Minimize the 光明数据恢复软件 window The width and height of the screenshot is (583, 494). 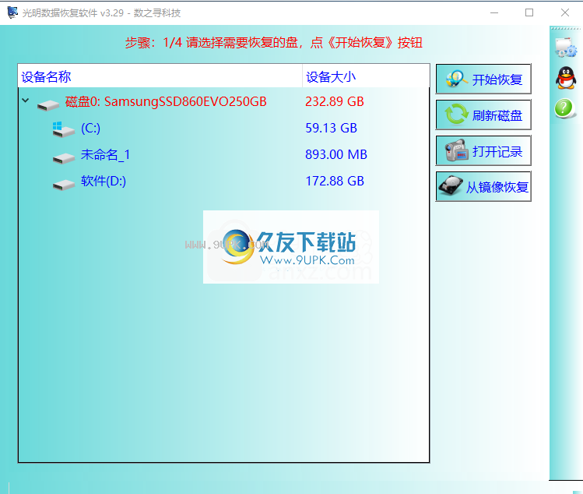point(494,12)
